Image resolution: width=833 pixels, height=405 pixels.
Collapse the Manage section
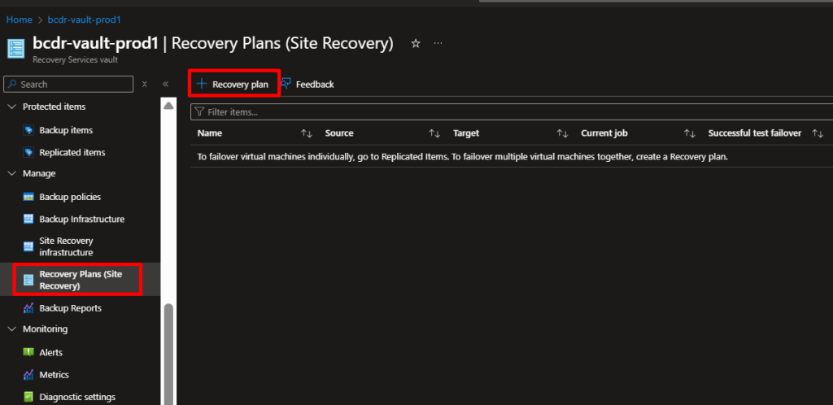click(11, 173)
